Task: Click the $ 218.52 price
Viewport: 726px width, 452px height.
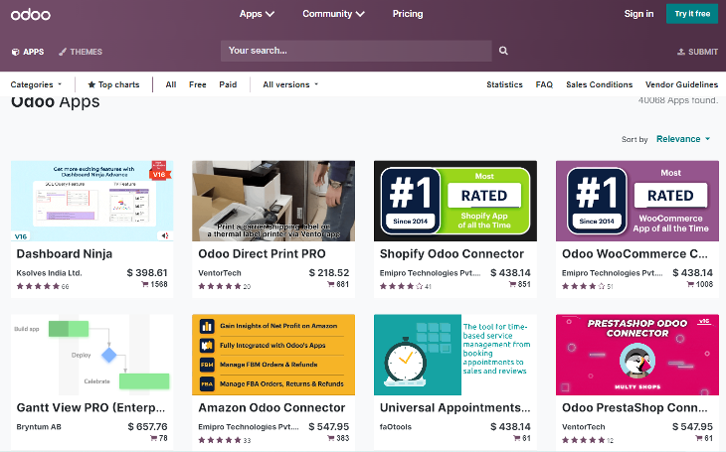Action: [x=329, y=273]
